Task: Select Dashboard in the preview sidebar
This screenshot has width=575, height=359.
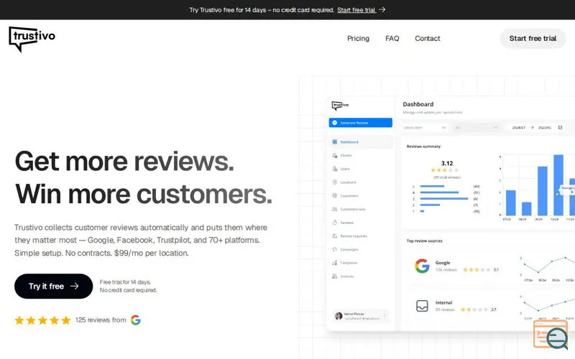Action: point(361,141)
